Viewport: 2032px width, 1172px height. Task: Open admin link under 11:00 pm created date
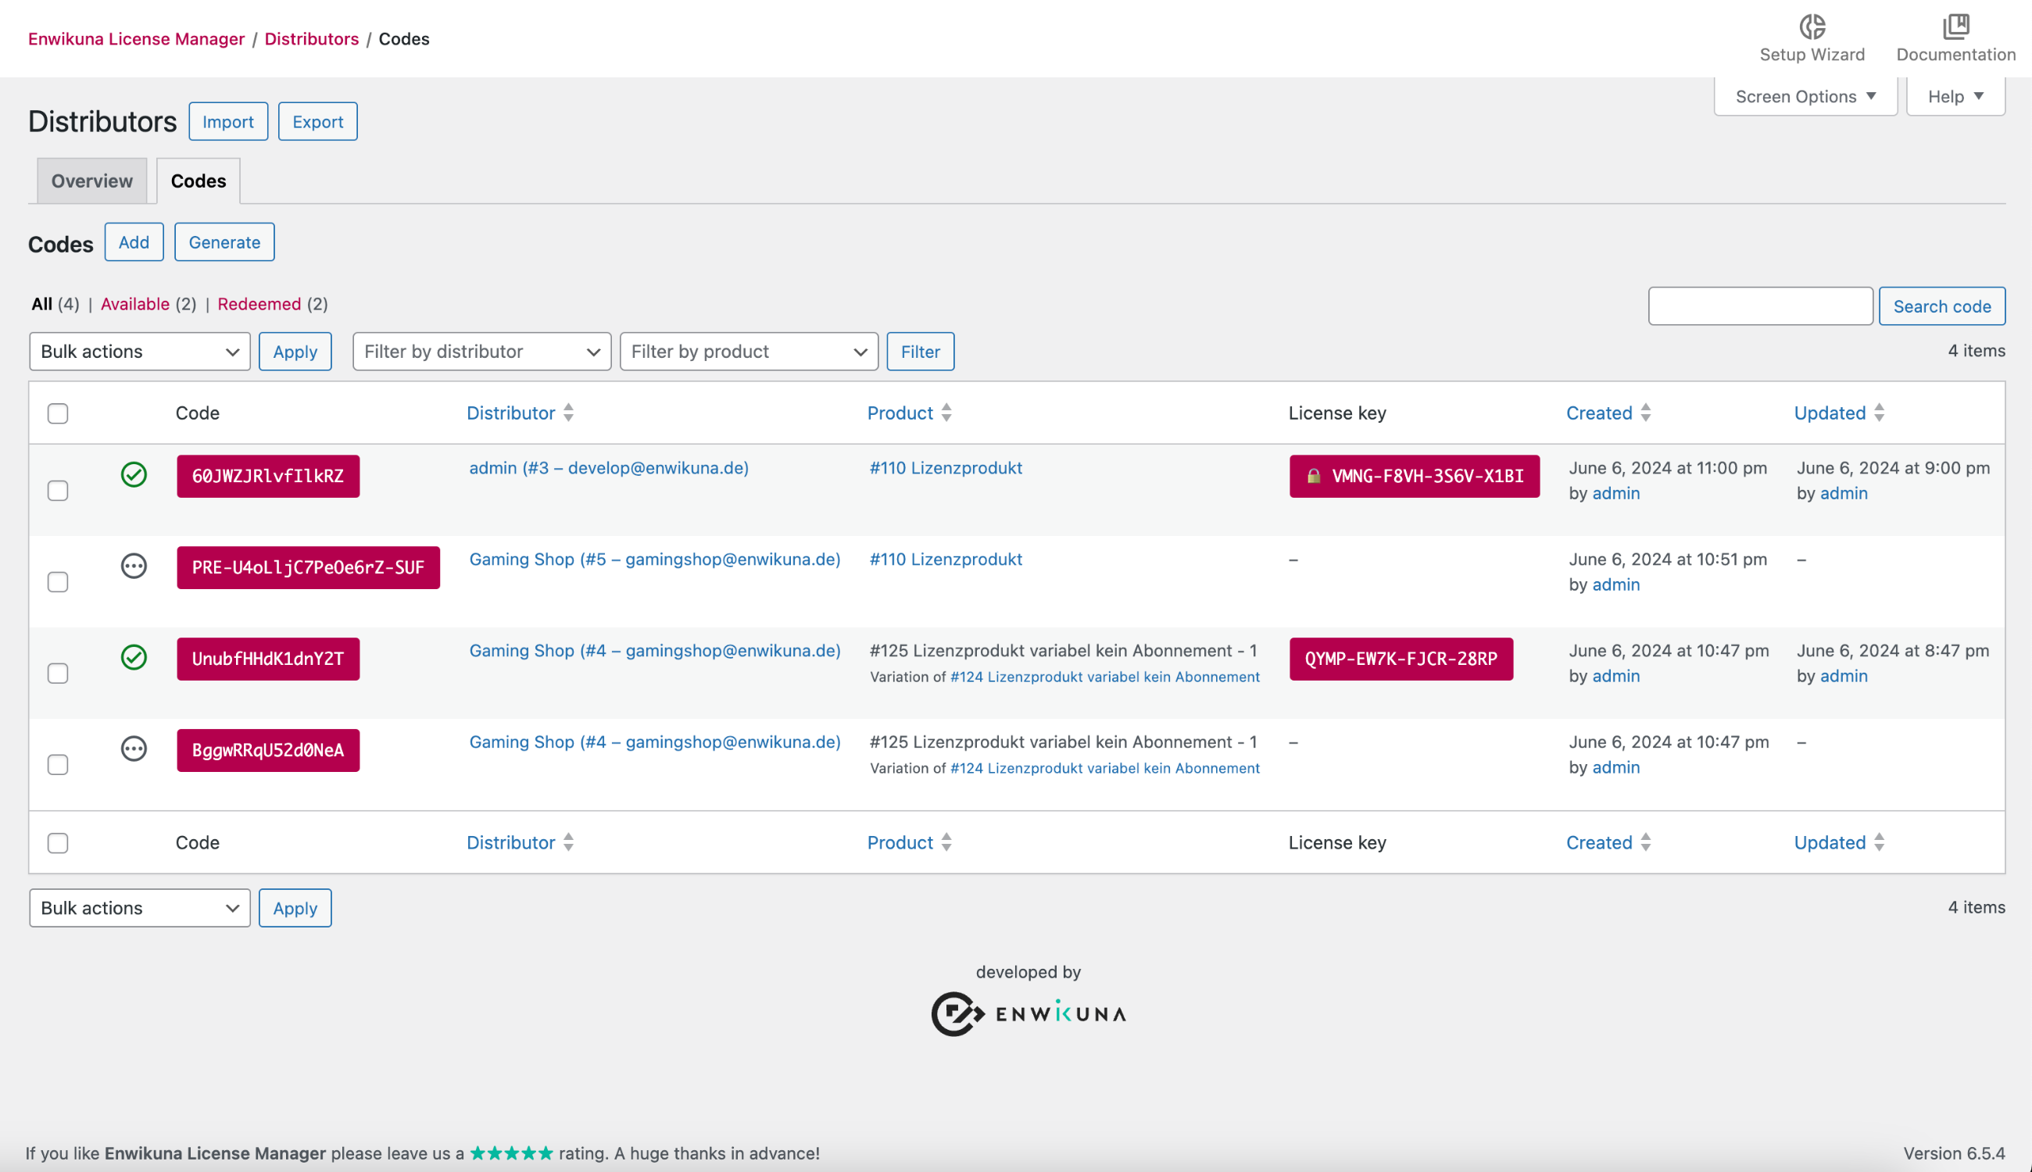click(x=1615, y=492)
